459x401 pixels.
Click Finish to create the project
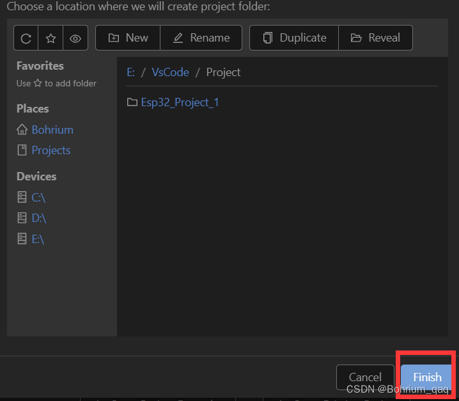click(x=426, y=377)
